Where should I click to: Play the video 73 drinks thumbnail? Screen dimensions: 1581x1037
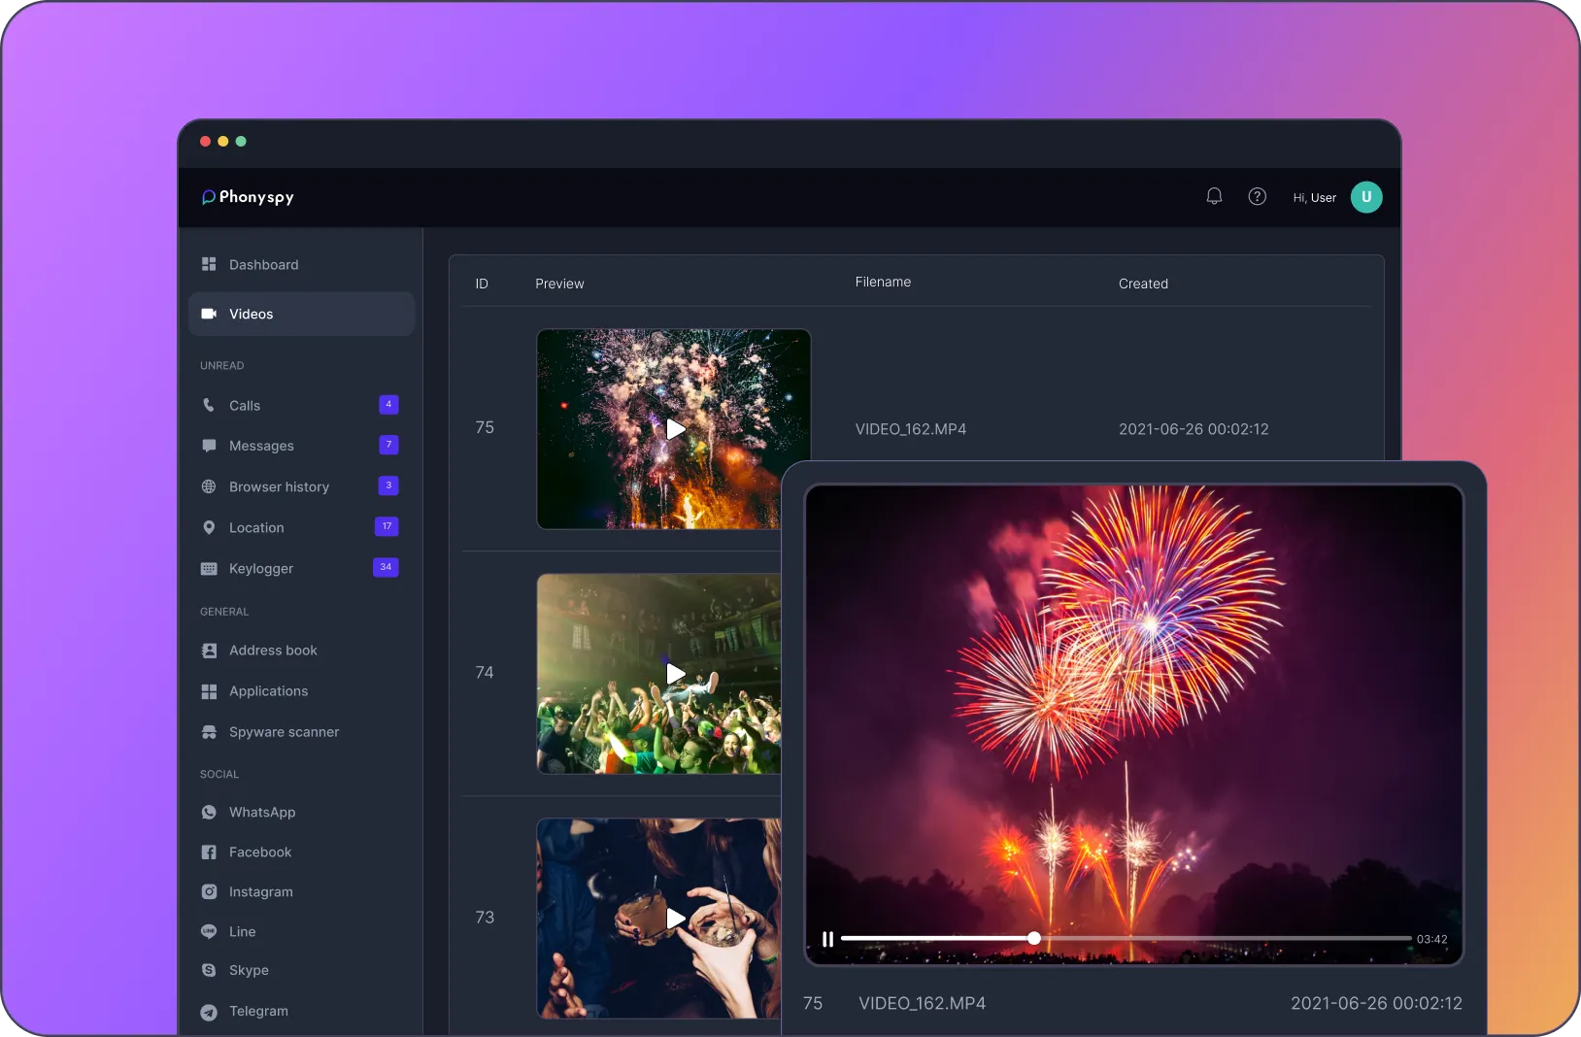(675, 919)
